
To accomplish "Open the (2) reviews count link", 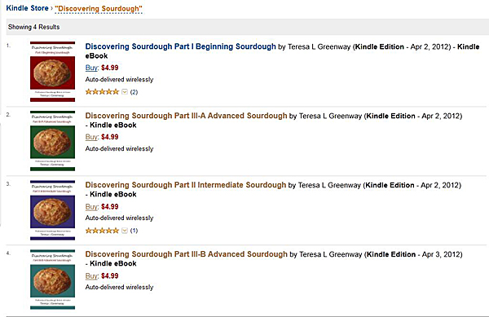I will [134, 92].
